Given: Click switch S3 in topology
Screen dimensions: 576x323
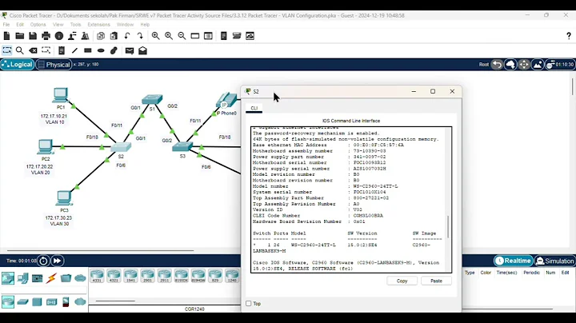Looking at the screenshot, I should point(182,147).
